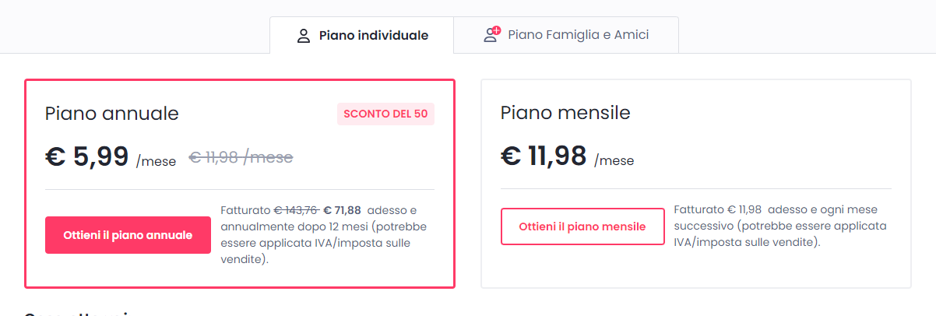The height and width of the screenshot is (316, 936).
Task: Select the Piano individuale tab
Action: coord(361,35)
